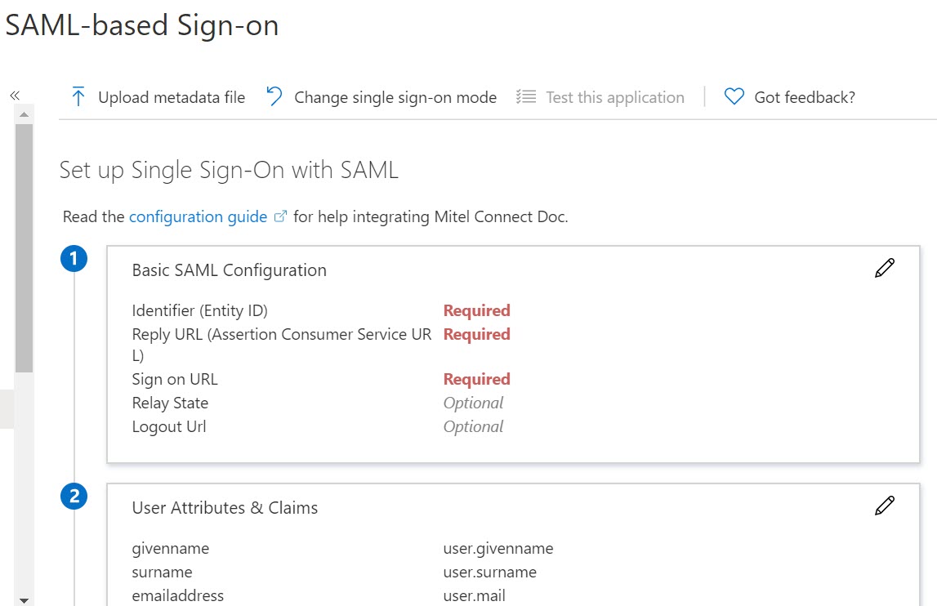Click the user.mail value
Viewport: 937px width, 606px height.
pyautogui.click(x=474, y=596)
